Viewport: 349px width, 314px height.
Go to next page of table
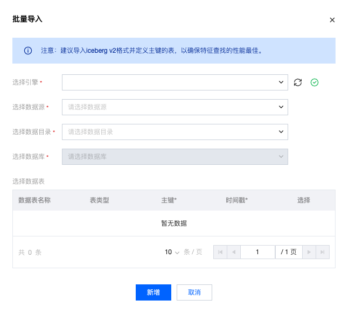point(309,252)
